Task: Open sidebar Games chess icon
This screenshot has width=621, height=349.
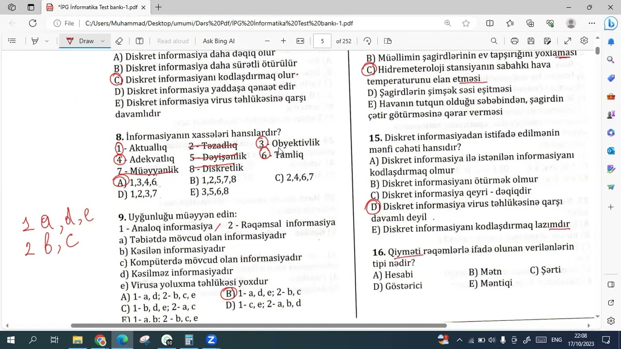Action: point(611,115)
